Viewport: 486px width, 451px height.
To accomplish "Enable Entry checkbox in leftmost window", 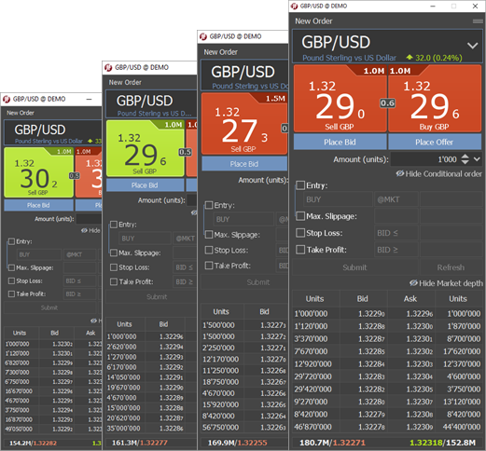I will pyautogui.click(x=11, y=241).
